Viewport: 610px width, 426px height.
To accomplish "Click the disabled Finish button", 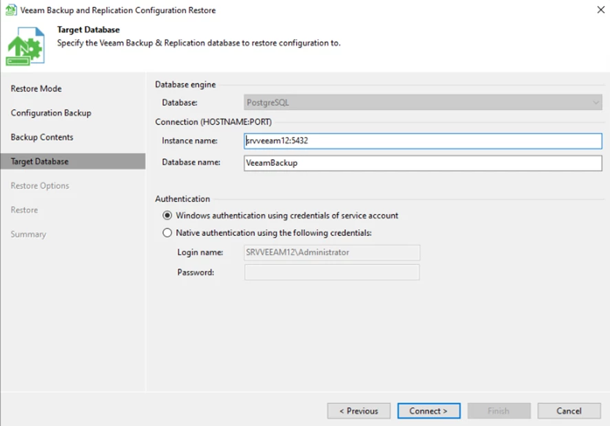I will (x=498, y=411).
